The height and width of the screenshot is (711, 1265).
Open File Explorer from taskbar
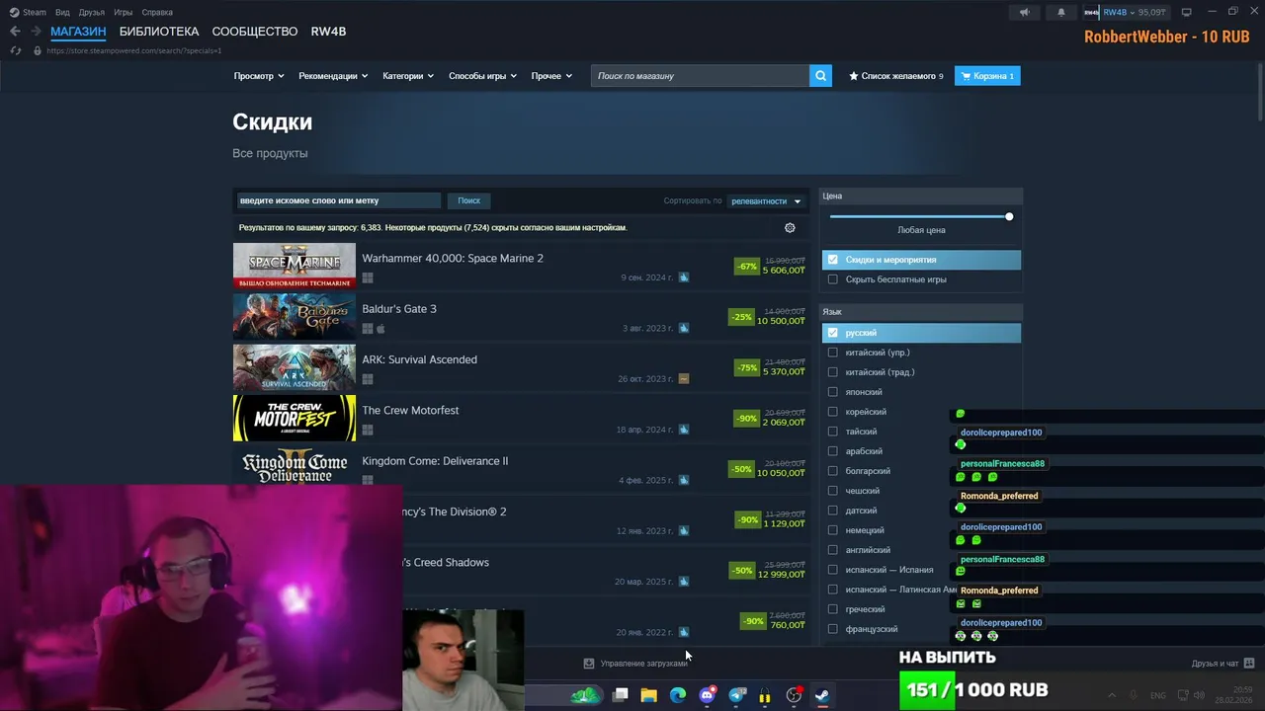coord(648,695)
